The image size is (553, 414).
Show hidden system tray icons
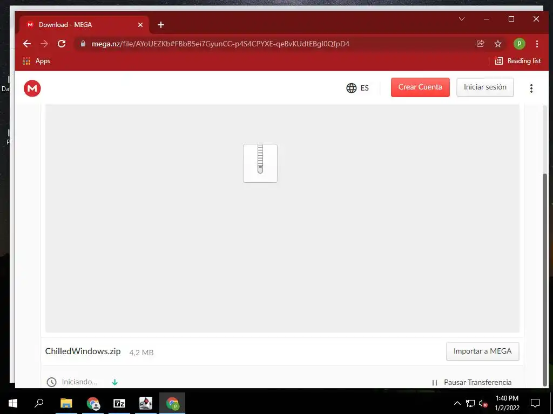(x=457, y=403)
